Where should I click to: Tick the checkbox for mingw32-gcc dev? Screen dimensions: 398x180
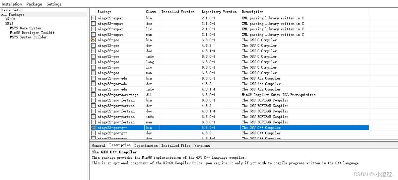[93, 45]
